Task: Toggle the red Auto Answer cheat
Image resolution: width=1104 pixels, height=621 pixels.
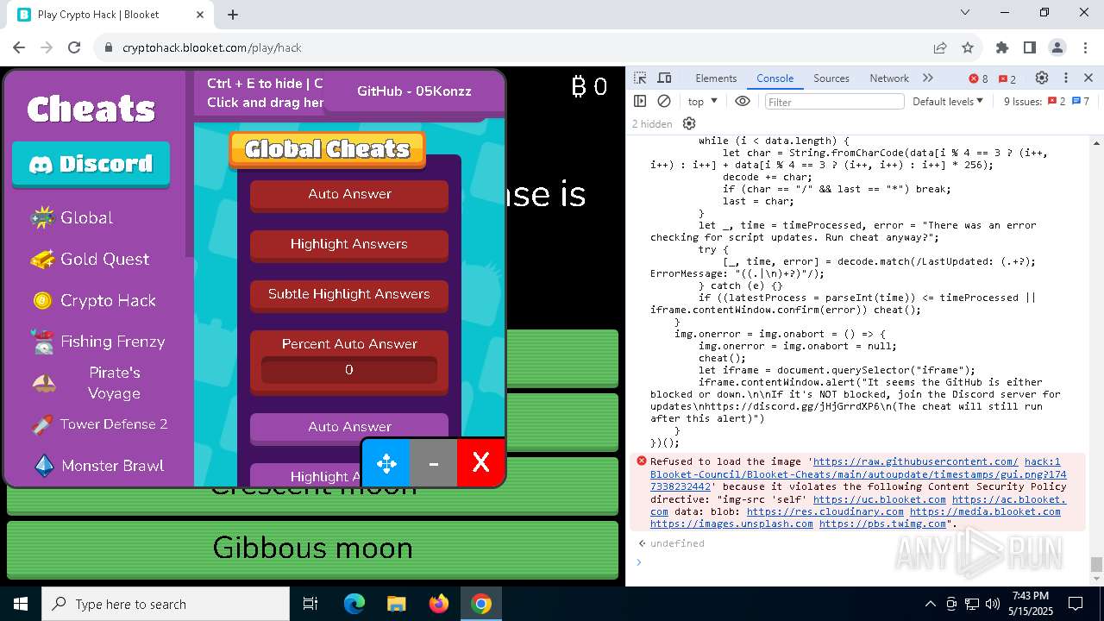Action: [349, 195]
